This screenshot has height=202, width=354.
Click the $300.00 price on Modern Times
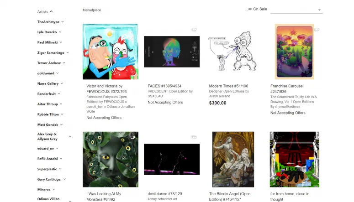[x=217, y=103]
